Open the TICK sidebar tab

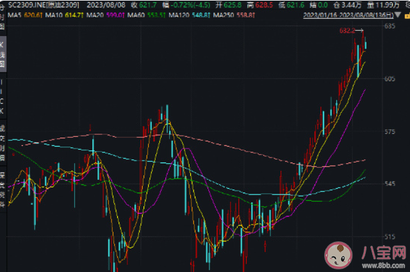(3, 95)
